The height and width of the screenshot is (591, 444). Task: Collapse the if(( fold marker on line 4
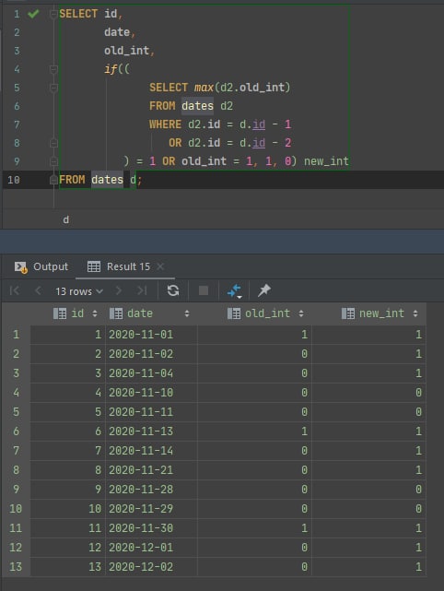click(53, 69)
